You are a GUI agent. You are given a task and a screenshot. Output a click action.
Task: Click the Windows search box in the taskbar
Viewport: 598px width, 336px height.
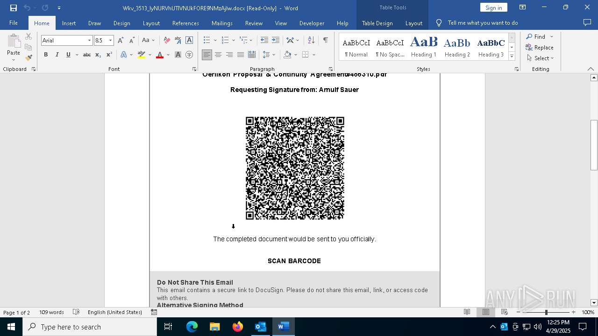click(x=90, y=327)
